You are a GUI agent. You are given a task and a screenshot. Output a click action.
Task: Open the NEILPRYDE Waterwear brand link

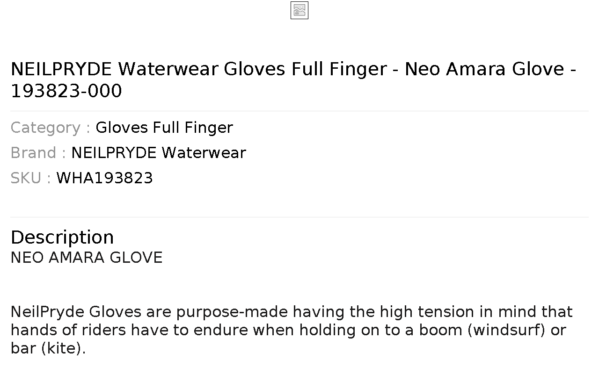point(159,153)
